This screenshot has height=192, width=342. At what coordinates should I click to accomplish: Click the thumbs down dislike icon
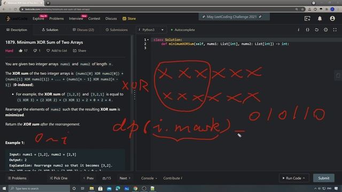pyautogui.click(x=35, y=51)
